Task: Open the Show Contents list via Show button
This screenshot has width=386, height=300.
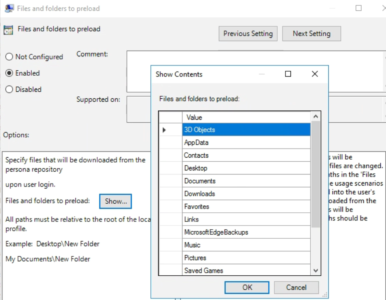Action: pos(115,201)
